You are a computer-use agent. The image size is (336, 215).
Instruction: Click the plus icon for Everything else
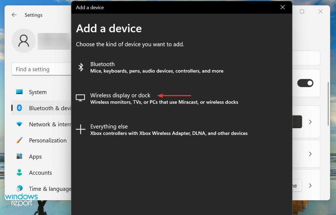[x=80, y=129]
